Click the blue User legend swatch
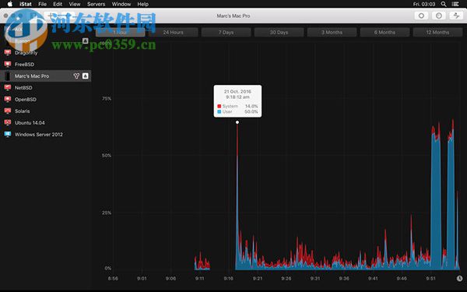 [219, 111]
